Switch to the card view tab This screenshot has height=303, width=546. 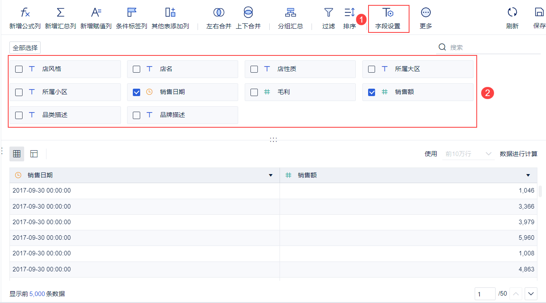coord(34,154)
